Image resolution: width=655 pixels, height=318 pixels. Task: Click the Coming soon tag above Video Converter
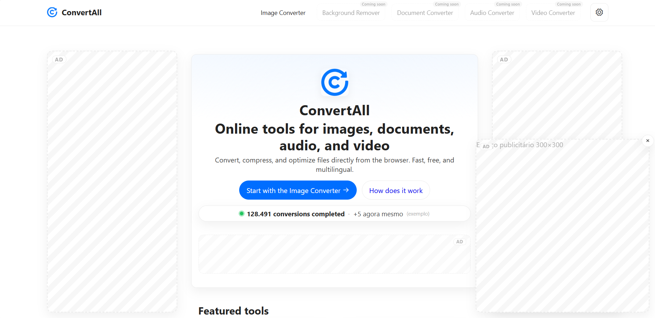tap(568, 4)
